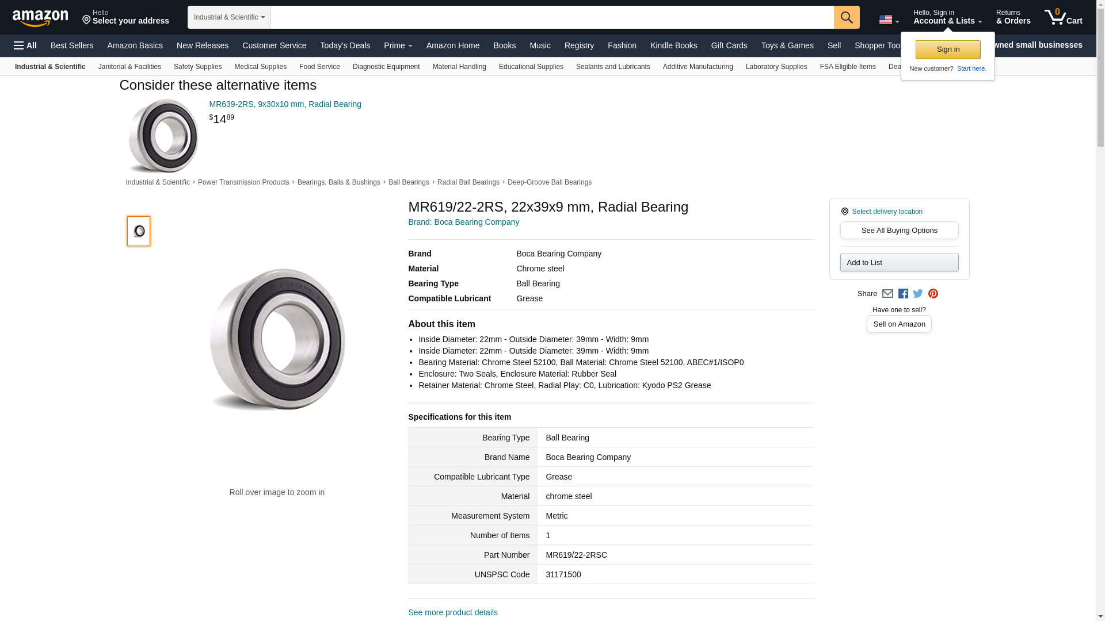Click Select delivery location link
The image size is (1105, 621).
[x=886, y=212]
